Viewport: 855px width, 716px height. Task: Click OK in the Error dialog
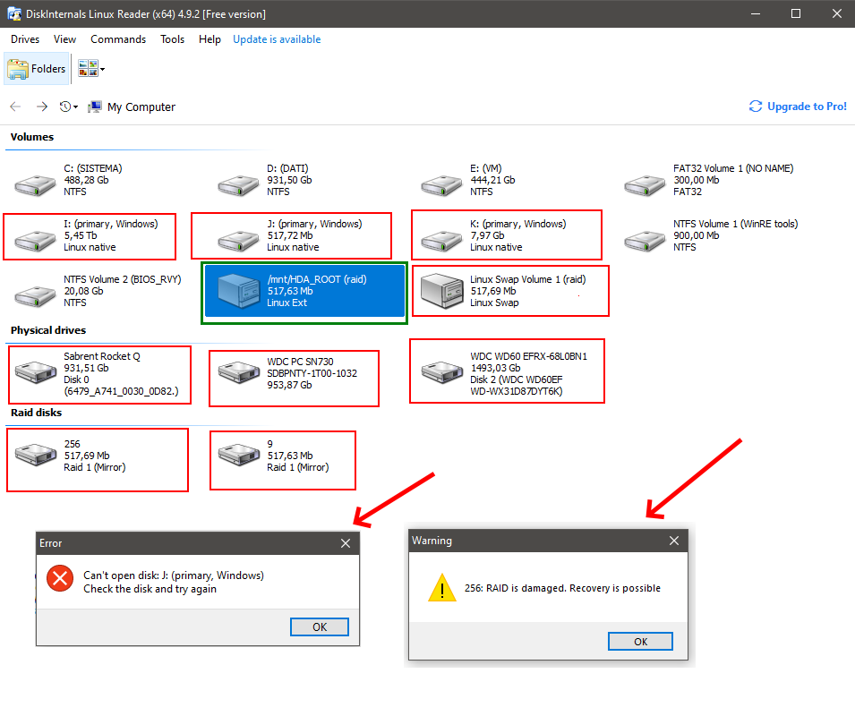pyautogui.click(x=320, y=626)
